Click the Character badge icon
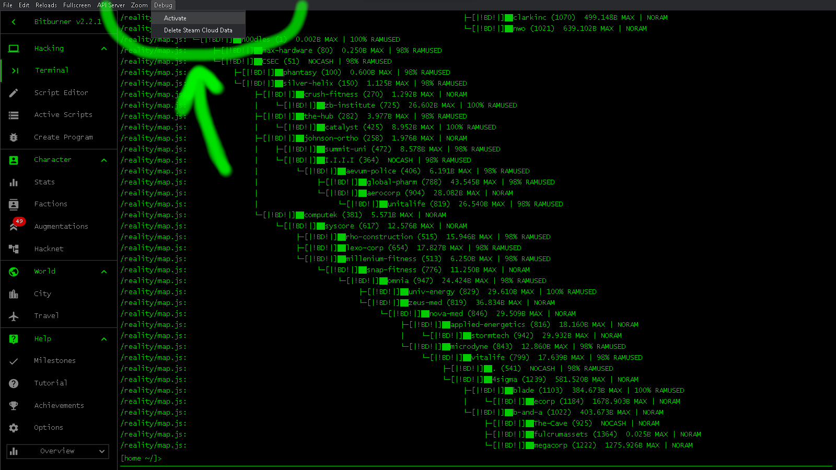836x470 pixels. tap(14, 160)
